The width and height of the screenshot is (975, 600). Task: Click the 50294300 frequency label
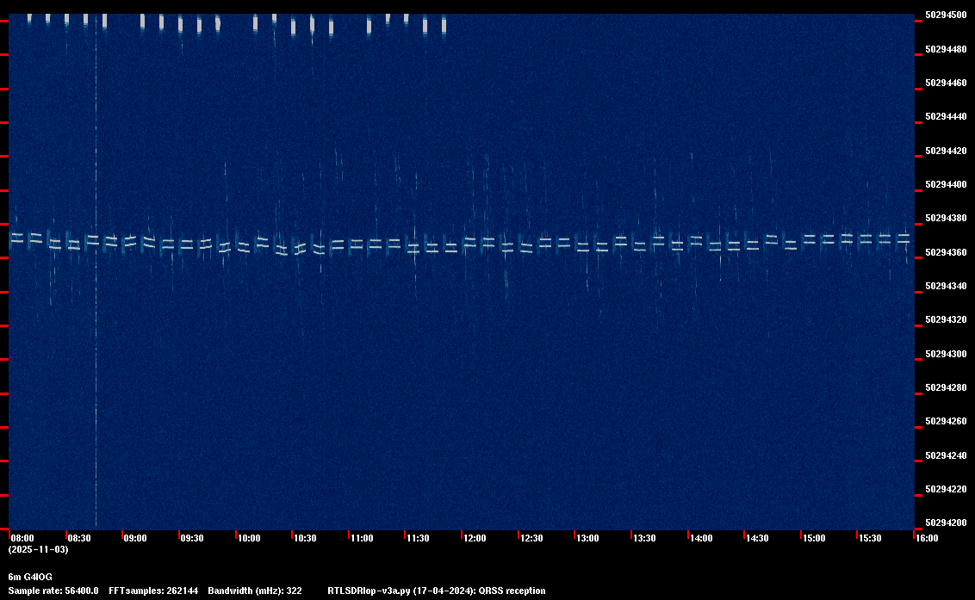click(x=946, y=354)
